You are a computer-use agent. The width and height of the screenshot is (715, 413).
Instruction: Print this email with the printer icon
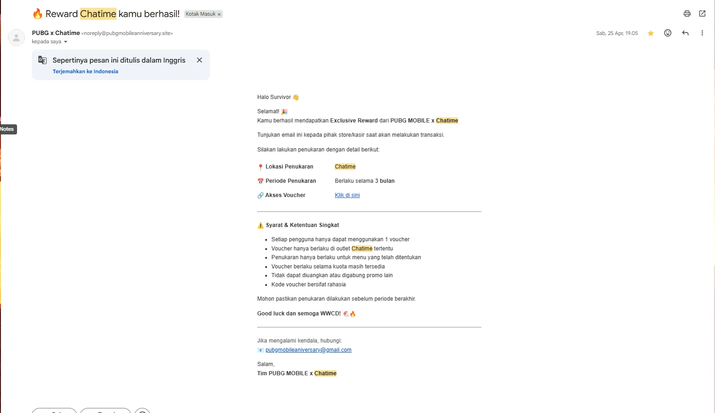(687, 14)
